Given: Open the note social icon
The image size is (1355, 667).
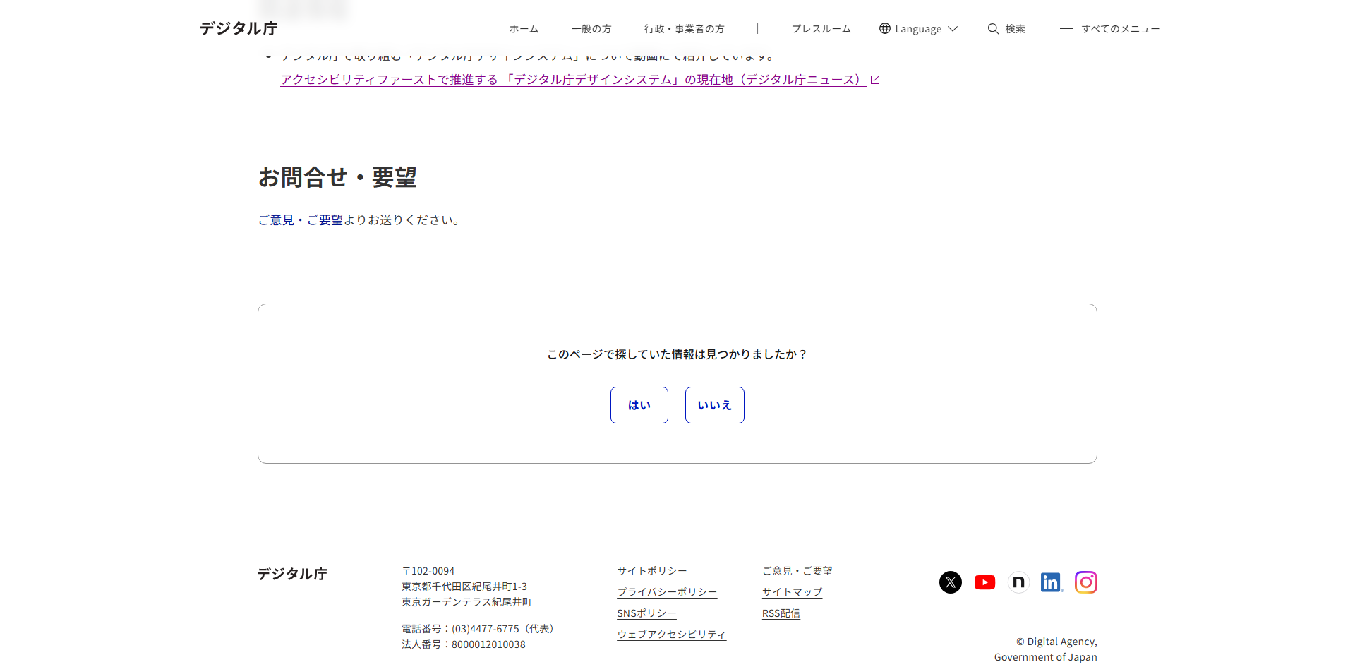Looking at the screenshot, I should tap(1018, 582).
